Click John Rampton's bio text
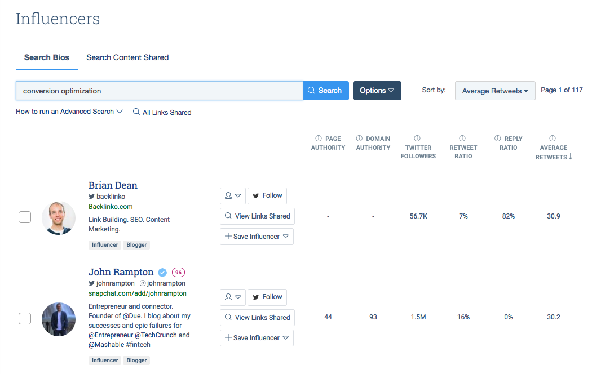This screenshot has height=374, width=592. tap(139, 326)
